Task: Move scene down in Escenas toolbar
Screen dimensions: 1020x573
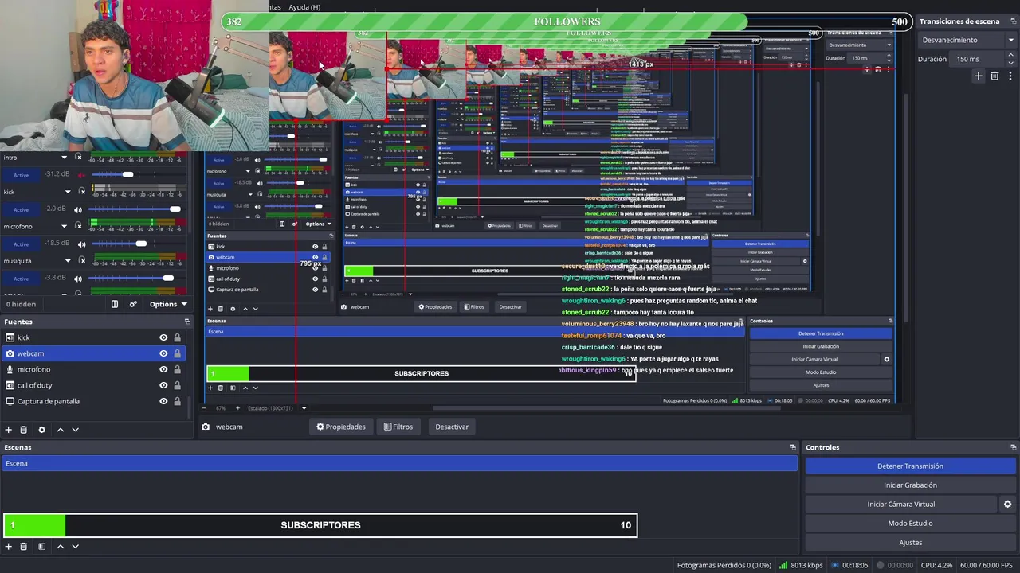Action: [x=76, y=547]
